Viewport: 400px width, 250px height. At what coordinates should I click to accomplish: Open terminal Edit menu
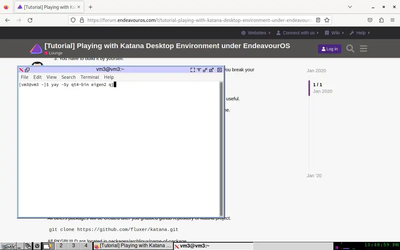click(37, 77)
